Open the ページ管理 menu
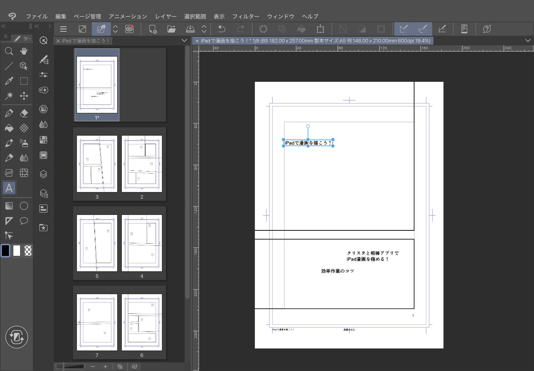The height and width of the screenshot is (371, 534). coord(87,16)
